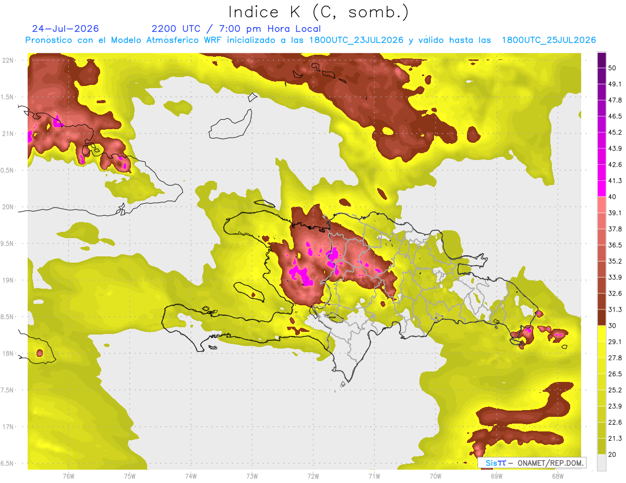The height and width of the screenshot is (483, 626).
Task: Click the colorbar value "32.6"
Action: tap(615, 293)
